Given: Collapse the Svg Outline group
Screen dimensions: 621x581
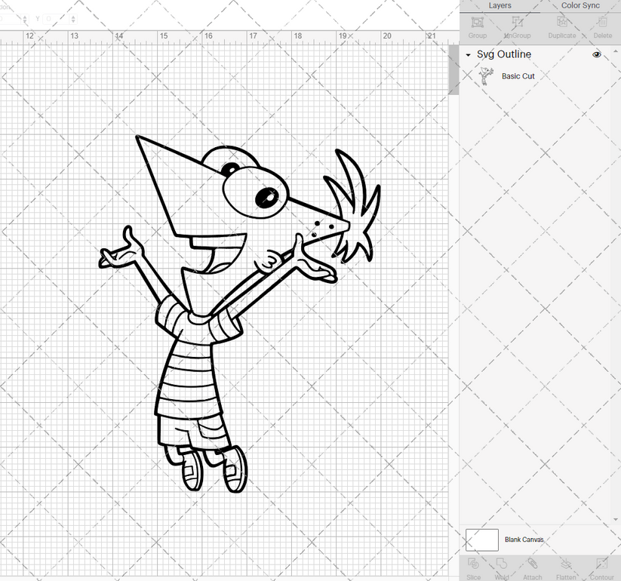Looking at the screenshot, I should point(469,54).
